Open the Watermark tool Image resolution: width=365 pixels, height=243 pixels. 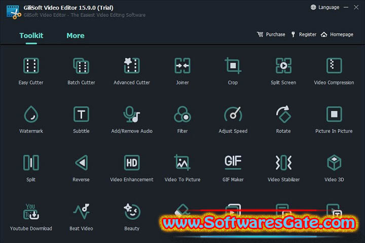tap(31, 120)
